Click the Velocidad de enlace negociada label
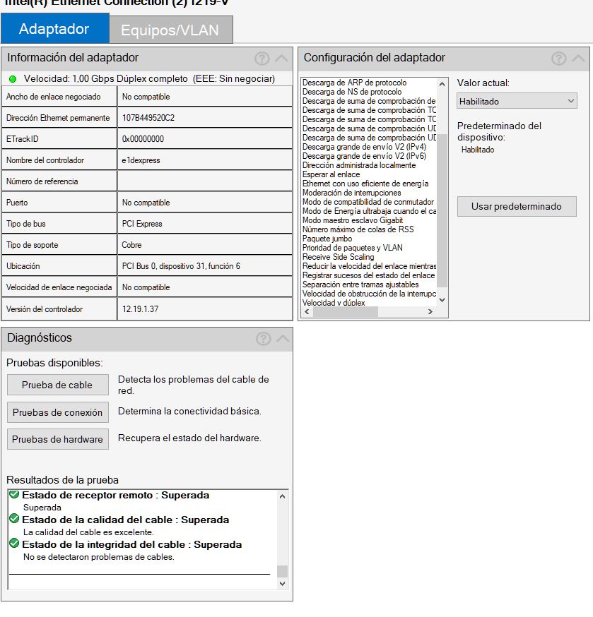This screenshot has height=617, width=593. coord(59,287)
